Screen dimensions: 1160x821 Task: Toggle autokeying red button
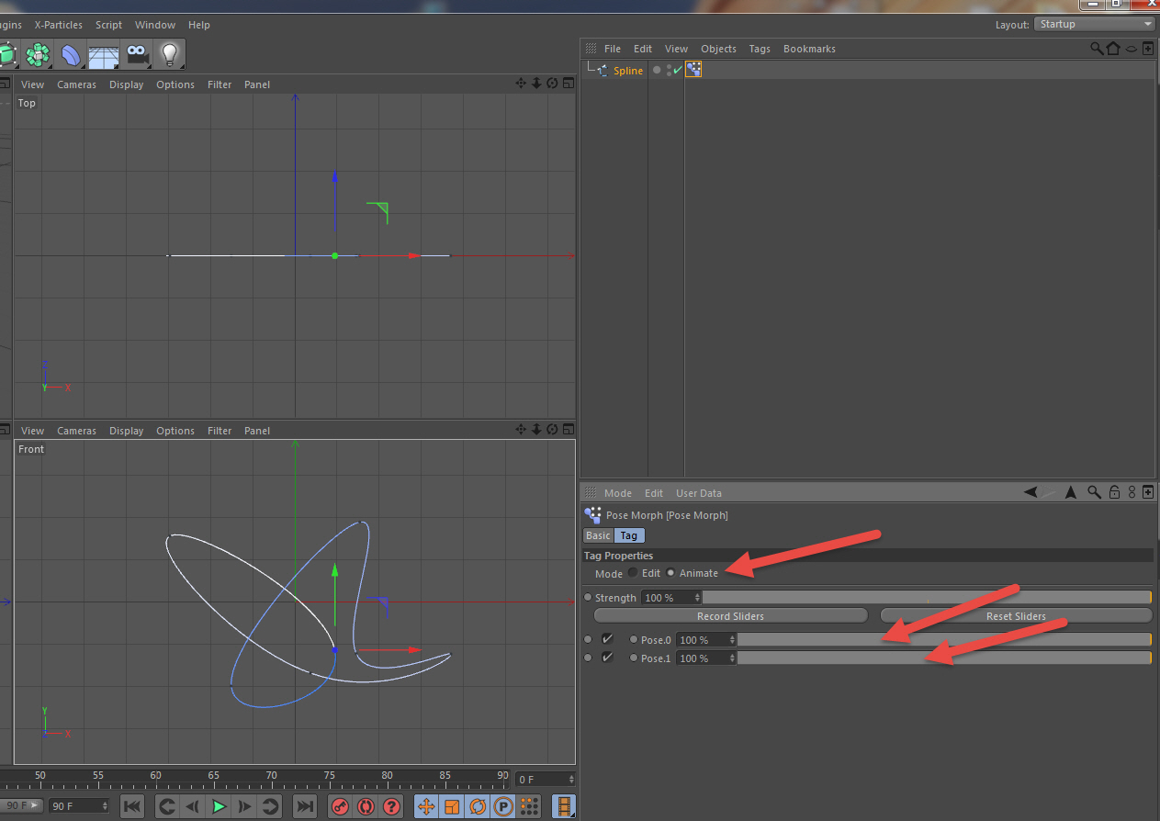tap(366, 806)
